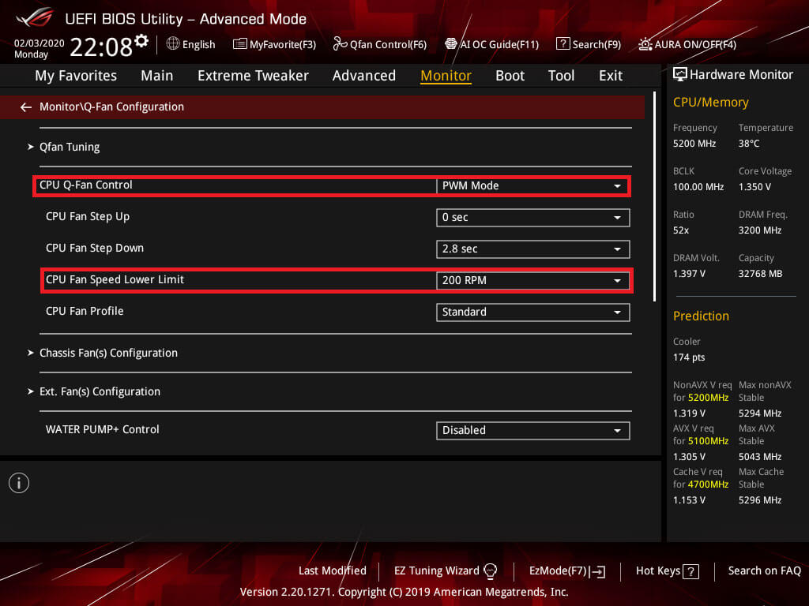Click the Qfan Control fan icon
Screen dimensions: 809x606
tap(340, 44)
